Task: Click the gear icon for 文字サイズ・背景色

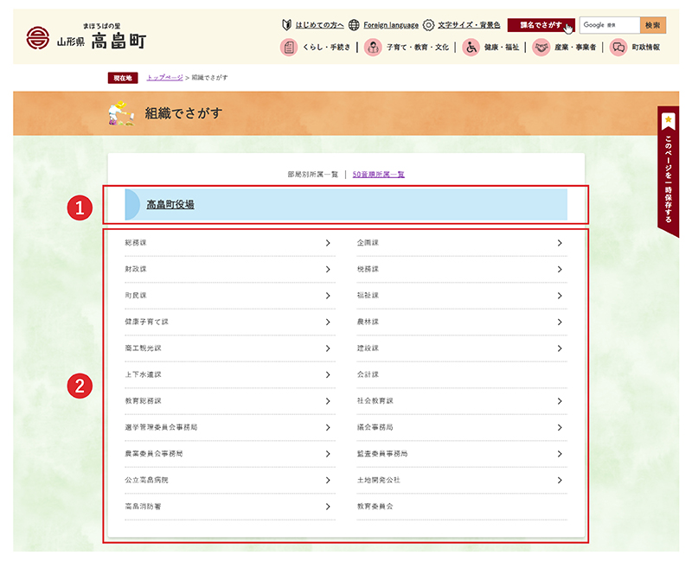Action: click(428, 25)
